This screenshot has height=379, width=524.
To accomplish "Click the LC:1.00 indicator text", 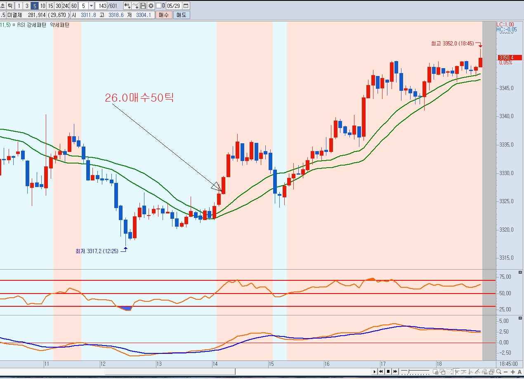I will (x=505, y=24).
